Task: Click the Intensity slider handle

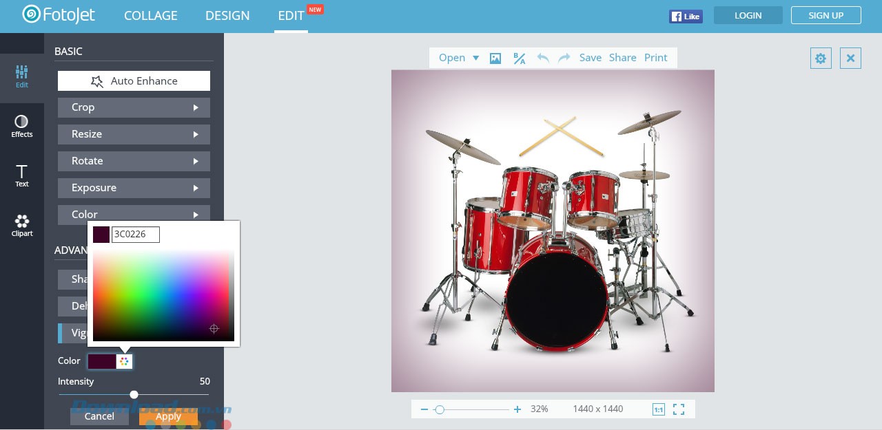Action: click(134, 394)
